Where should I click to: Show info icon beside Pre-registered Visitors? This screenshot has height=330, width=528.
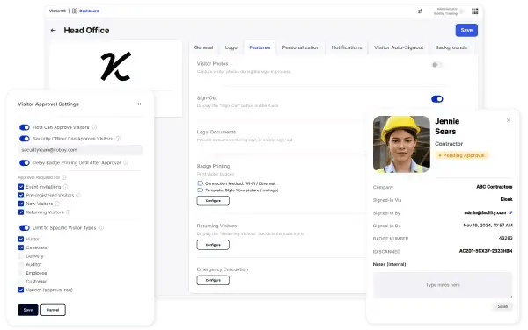coord(78,195)
